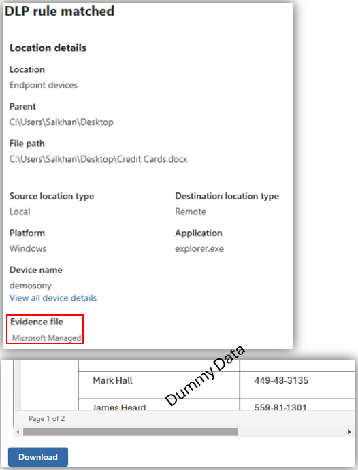Viewport: 358px width, 470px height.
Task: Click the explorer.exe application value
Action: (199, 248)
